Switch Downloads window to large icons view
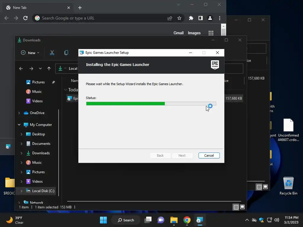 click(242, 207)
